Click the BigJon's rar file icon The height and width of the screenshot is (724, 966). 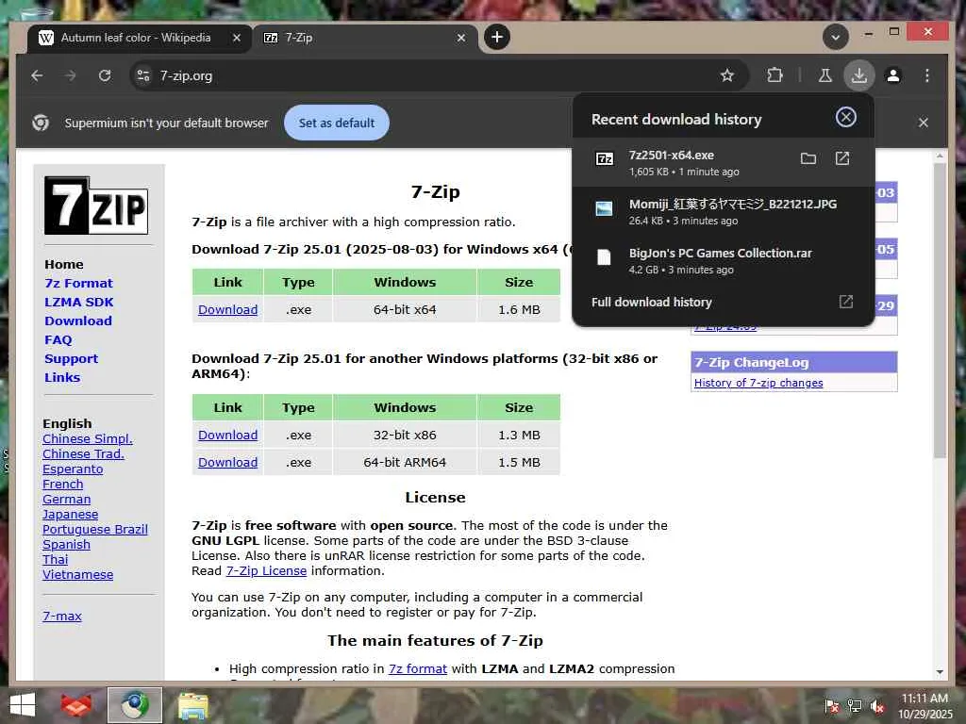tap(605, 257)
